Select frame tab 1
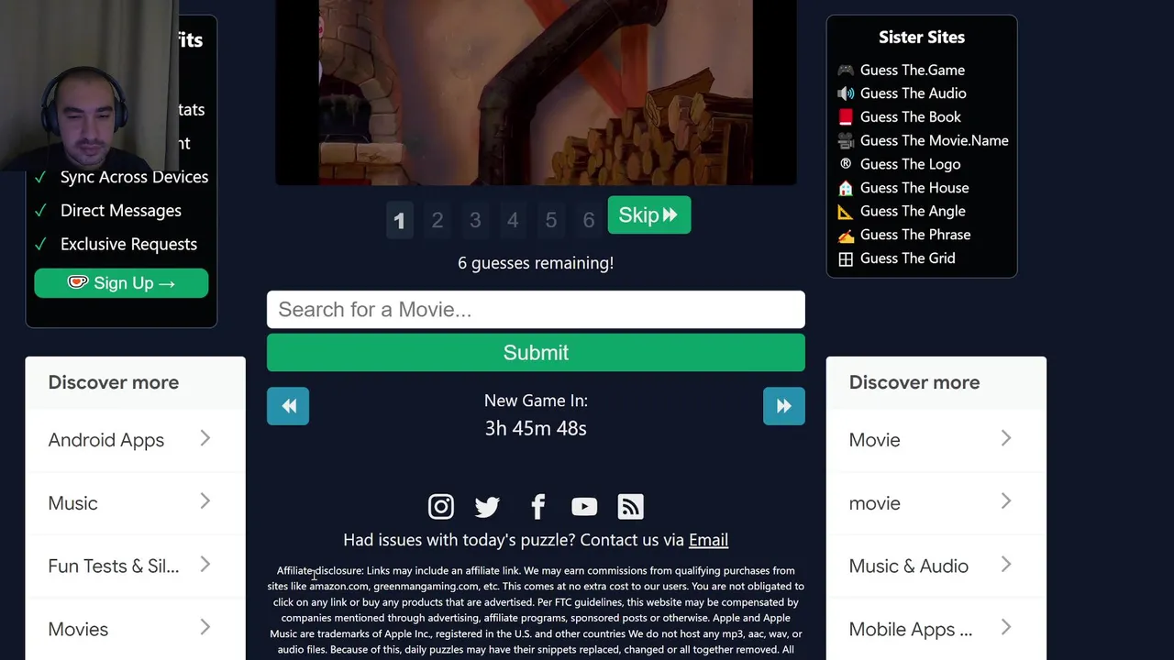 point(399,220)
